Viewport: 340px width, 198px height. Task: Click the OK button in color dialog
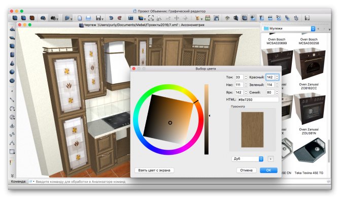click(x=268, y=170)
